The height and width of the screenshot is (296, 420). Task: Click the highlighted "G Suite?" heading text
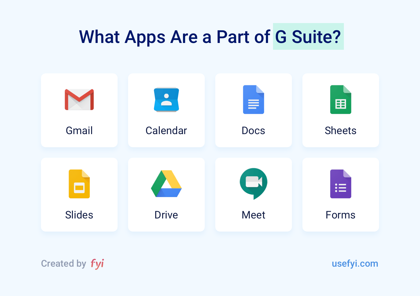coord(308,37)
